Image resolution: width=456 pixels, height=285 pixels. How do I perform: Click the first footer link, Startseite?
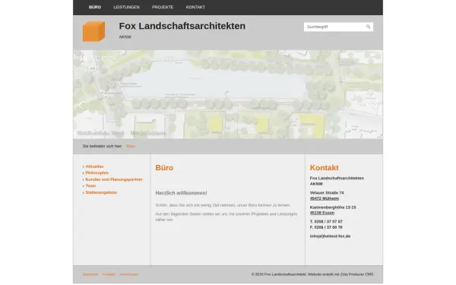tap(90, 274)
